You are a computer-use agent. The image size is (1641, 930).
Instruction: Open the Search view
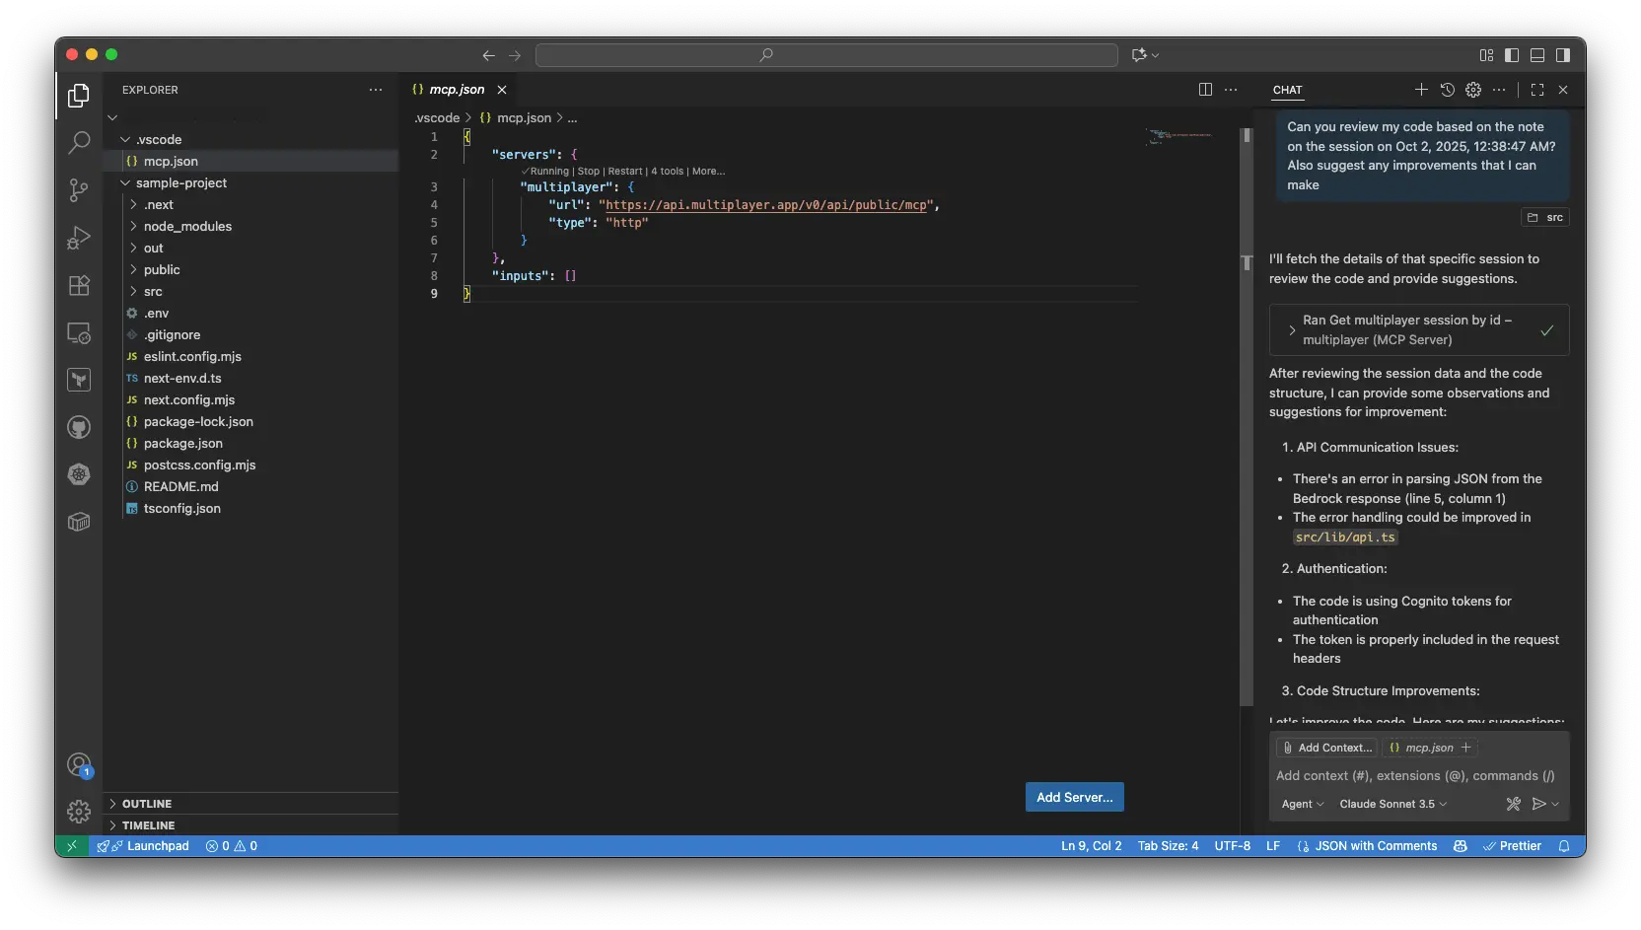(78, 142)
